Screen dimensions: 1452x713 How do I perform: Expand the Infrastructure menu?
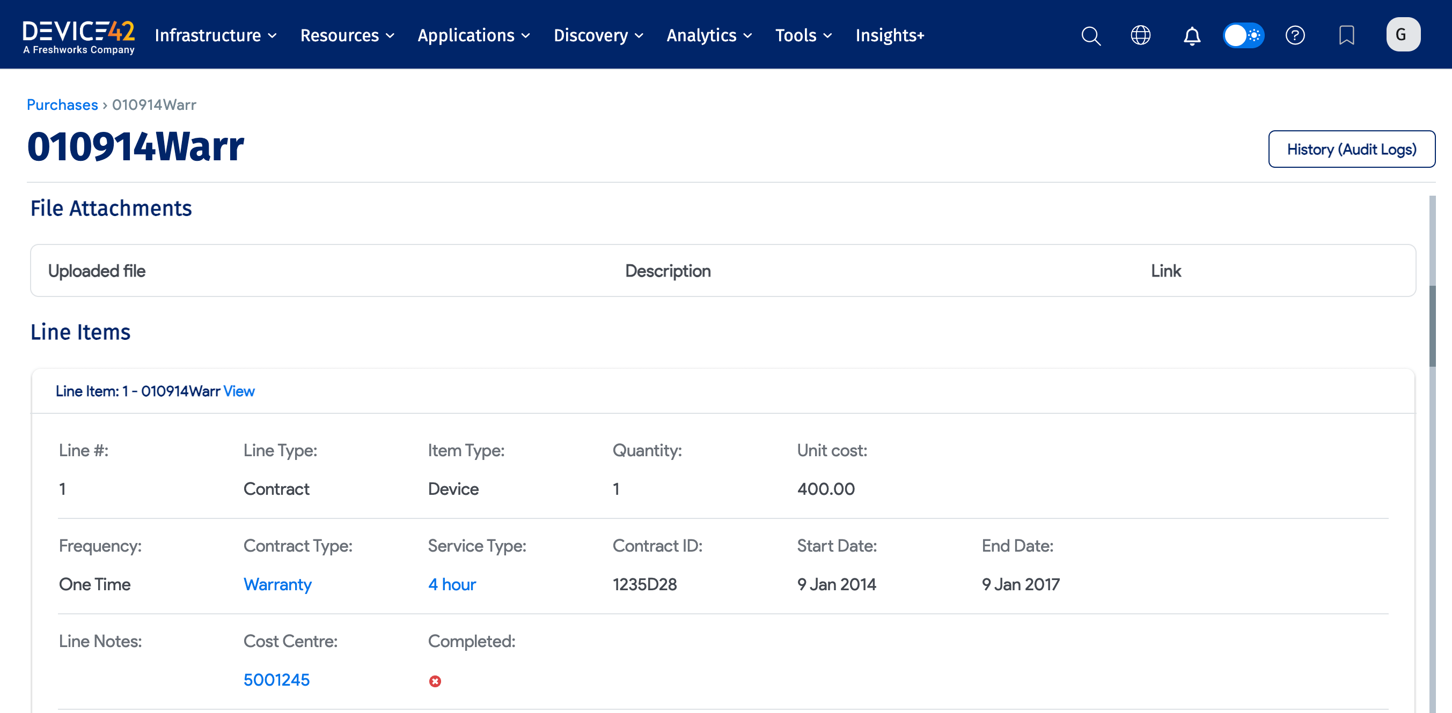(216, 35)
